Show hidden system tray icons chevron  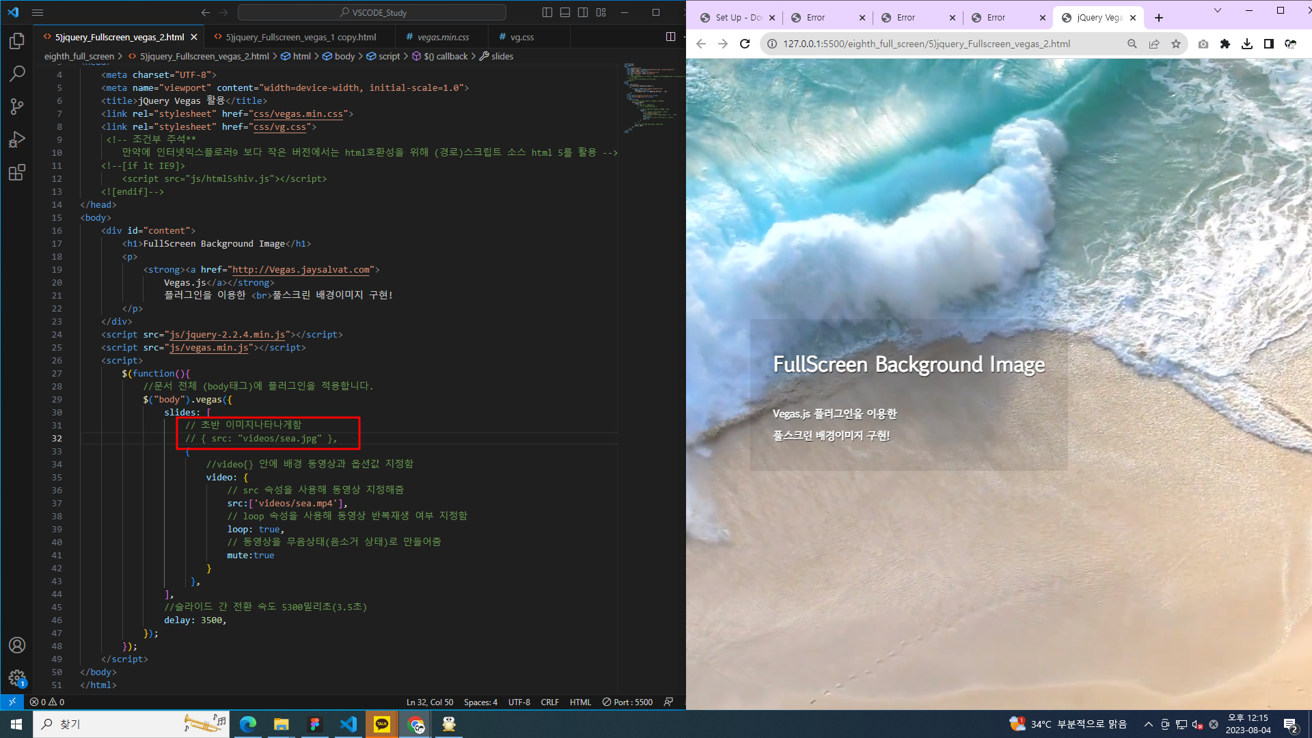(1149, 724)
